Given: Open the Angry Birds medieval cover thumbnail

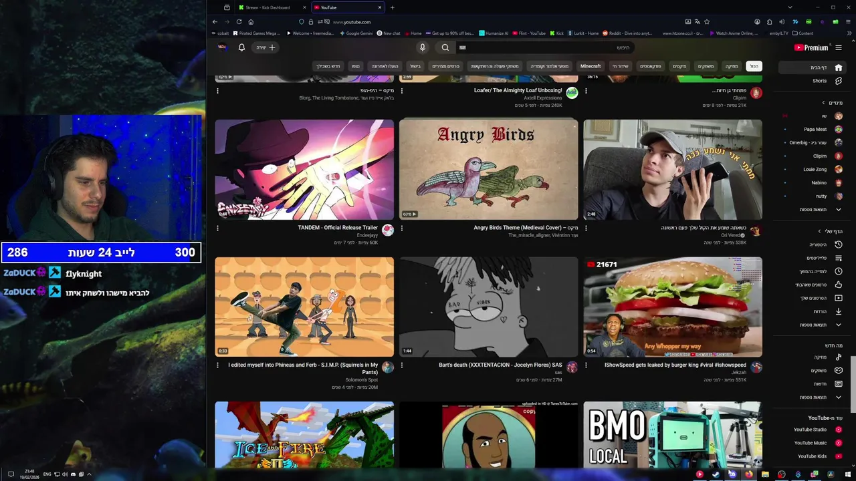Looking at the screenshot, I should (x=488, y=170).
